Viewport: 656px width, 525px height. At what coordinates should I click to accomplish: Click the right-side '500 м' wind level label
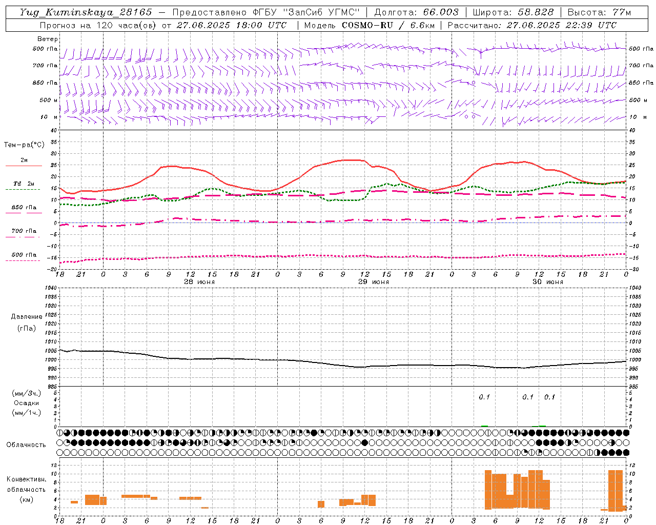(638, 100)
